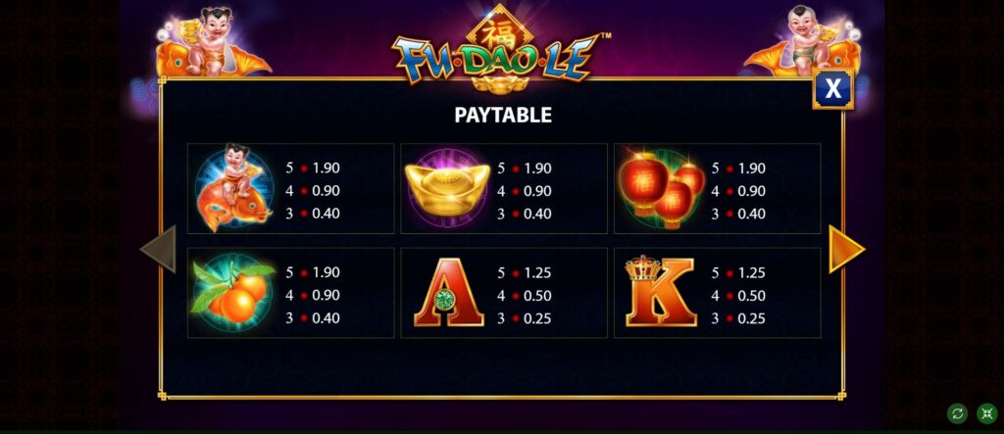Click the red letter A symbol
The height and width of the screenshot is (434, 1004).
tap(448, 293)
